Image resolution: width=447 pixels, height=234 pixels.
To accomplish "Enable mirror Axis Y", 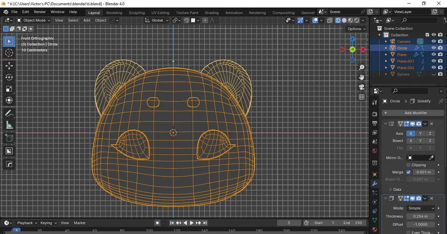I will 420,133.
